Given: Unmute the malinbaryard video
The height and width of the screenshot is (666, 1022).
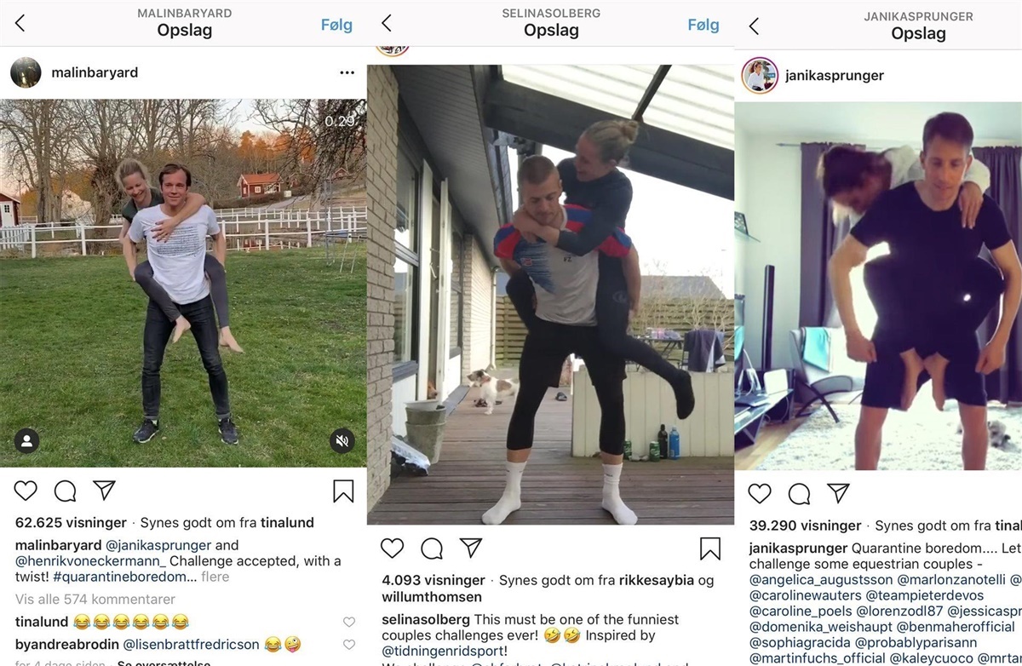Looking at the screenshot, I should pos(342,440).
